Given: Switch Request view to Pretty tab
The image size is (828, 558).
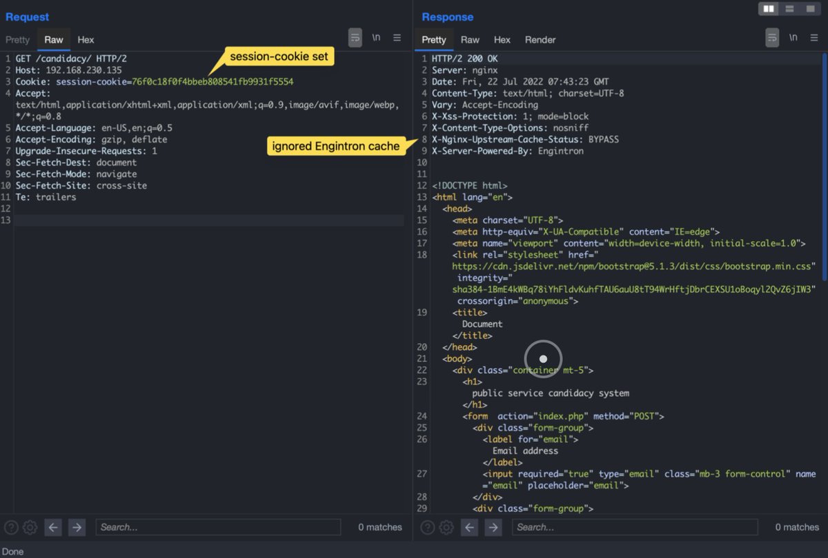Looking at the screenshot, I should (x=18, y=40).
